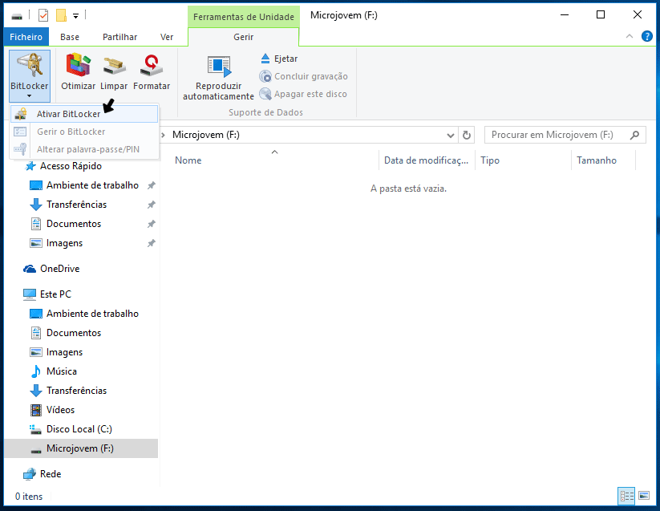Click the Acesso Rápido star icon

coord(30,166)
